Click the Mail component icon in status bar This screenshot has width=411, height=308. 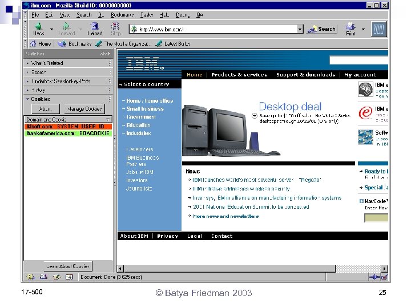tap(43, 277)
